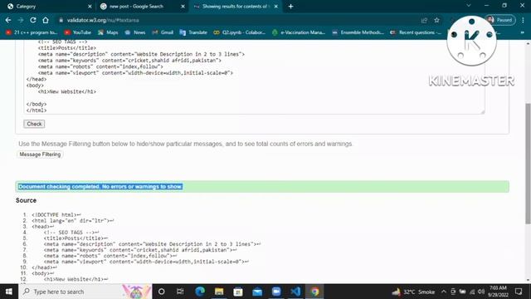Select the Showing results for contents tab
The height and width of the screenshot is (299, 531).
coord(236,7)
